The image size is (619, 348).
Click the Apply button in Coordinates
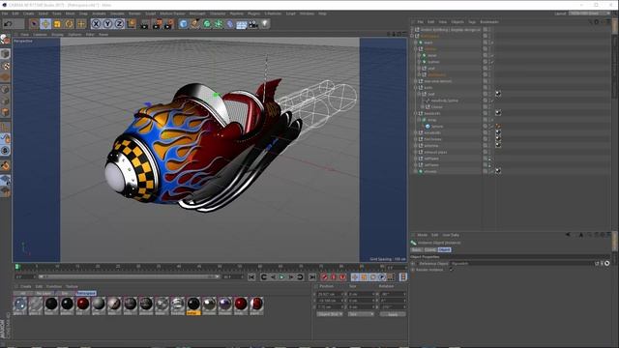(x=393, y=314)
